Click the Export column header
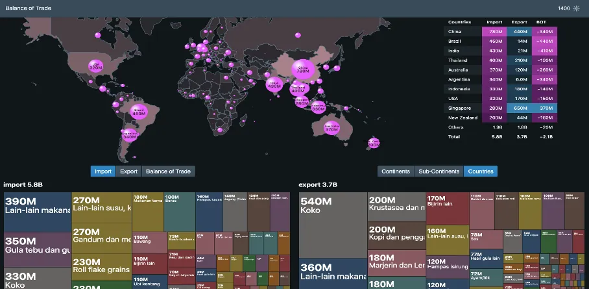Viewport: 589px width, 289px height. [x=519, y=22]
